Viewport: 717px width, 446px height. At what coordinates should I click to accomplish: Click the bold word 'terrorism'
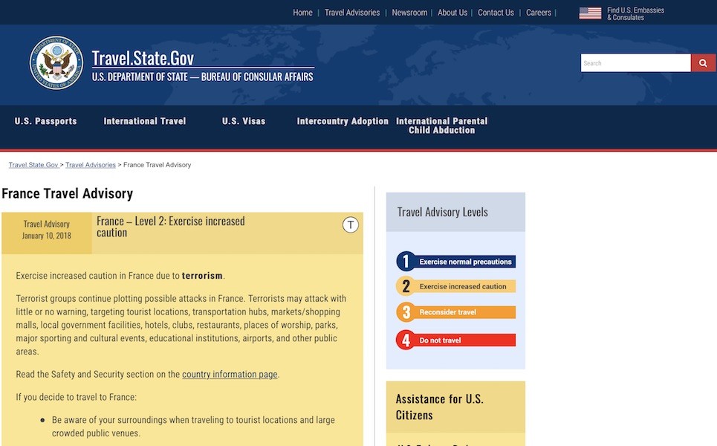pyautogui.click(x=202, y=276)
